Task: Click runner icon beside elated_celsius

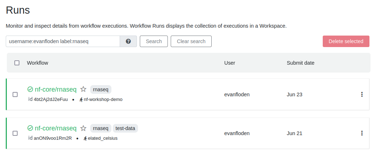Action: (85, 138)
